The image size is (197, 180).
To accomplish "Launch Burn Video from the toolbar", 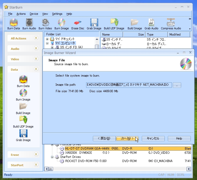I will coord(45,24).
